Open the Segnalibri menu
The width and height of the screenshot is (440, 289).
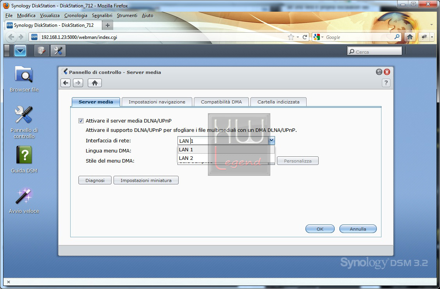click(102, 16)
